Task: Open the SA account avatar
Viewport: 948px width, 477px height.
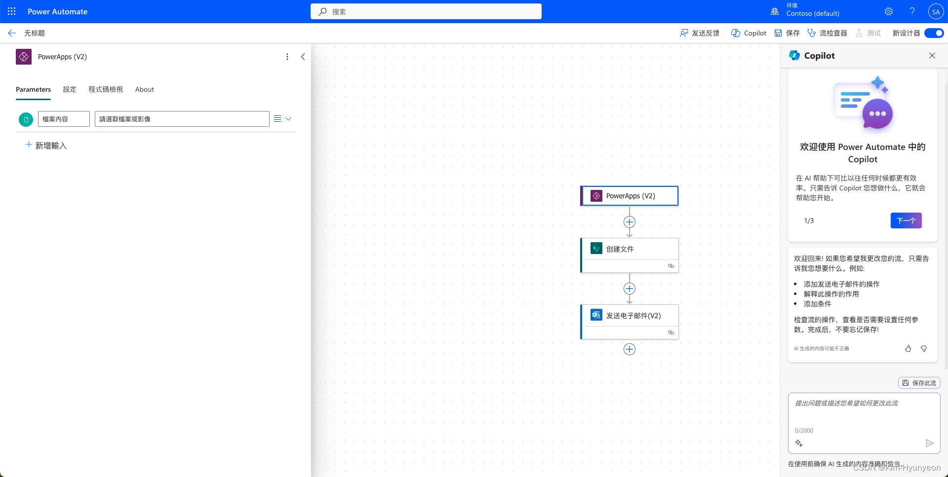Action: click(936, 12)
